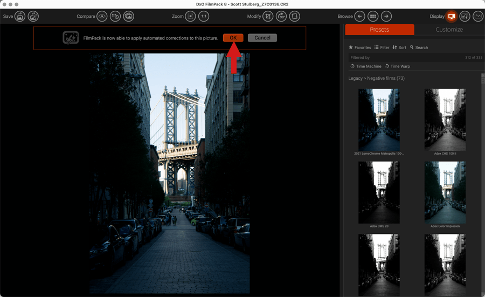Click OK to apply automated corrections

pyautogui.click(x=233, y=38)
